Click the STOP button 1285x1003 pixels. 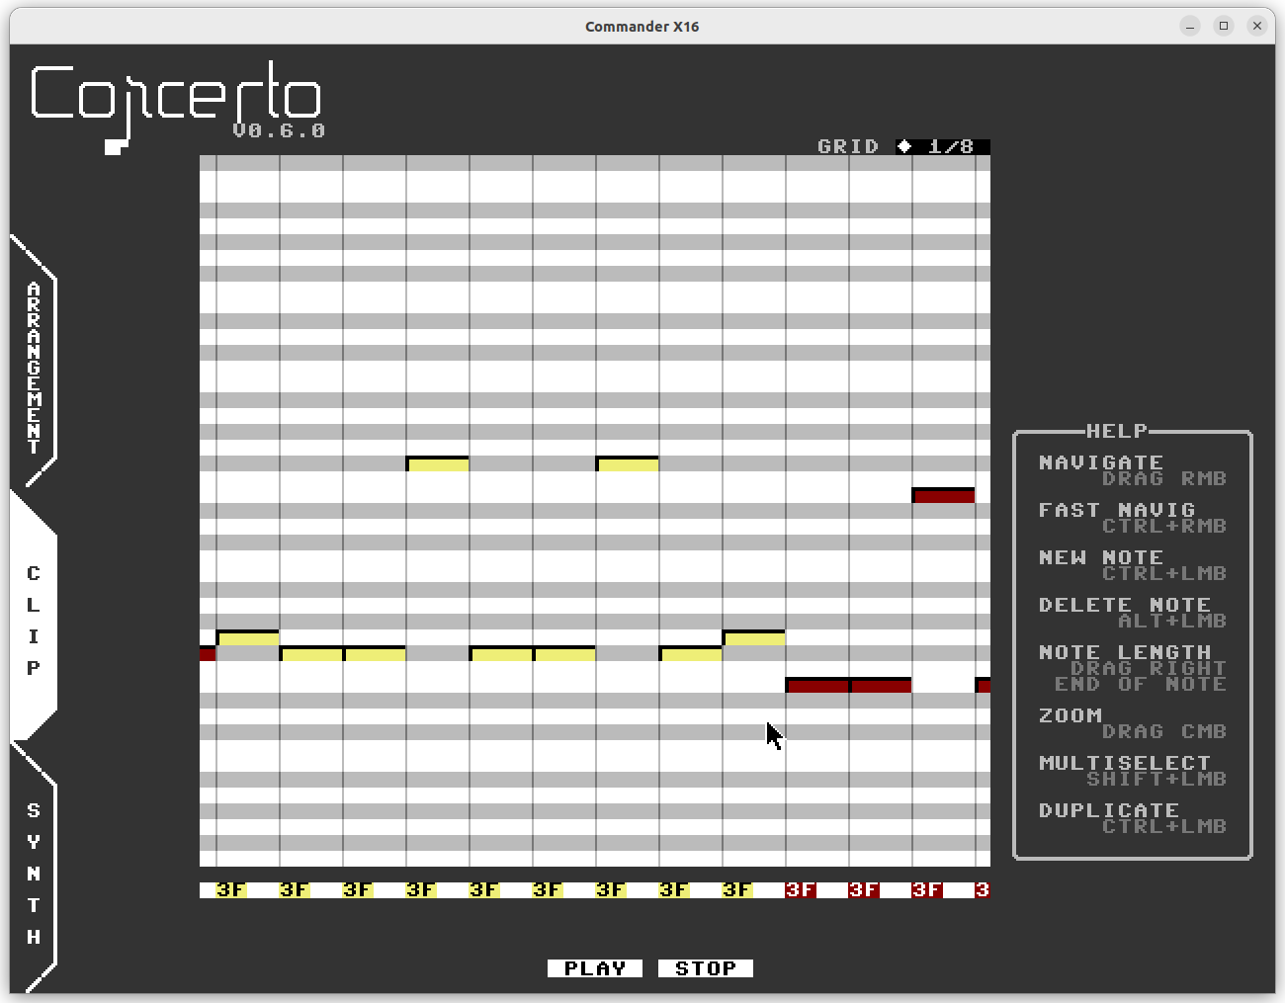(706, 968)
